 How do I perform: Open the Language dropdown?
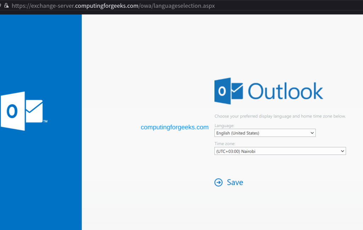click(x=265, y=133)
